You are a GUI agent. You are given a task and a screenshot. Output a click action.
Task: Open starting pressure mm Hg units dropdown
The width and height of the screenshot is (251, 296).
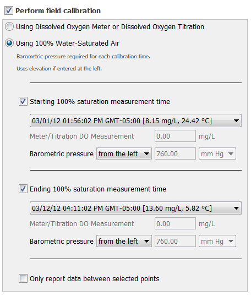point(217,154)
